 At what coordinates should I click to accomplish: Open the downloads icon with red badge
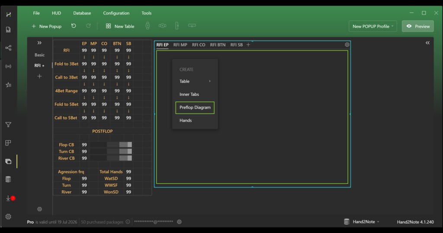[x=9, y=198]
